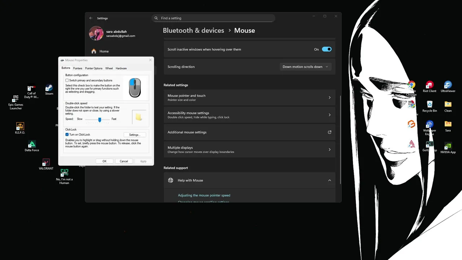Toggle Scroll inactive windows switch off
The width and height of the screenshot is (462, 260).
click(x=327, y=49)
